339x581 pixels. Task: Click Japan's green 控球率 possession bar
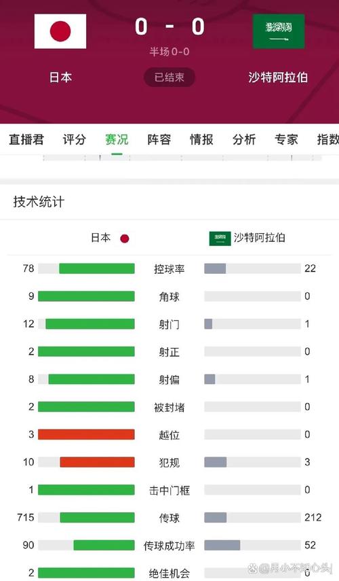(x=97, y=268)
